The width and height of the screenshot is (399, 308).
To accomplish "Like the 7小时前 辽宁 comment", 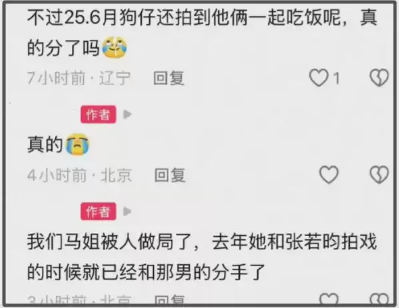I will pos(318,78).
